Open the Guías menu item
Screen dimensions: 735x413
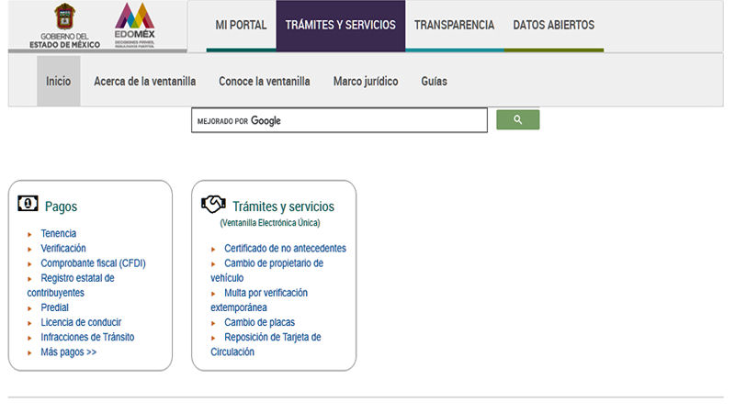434,81
